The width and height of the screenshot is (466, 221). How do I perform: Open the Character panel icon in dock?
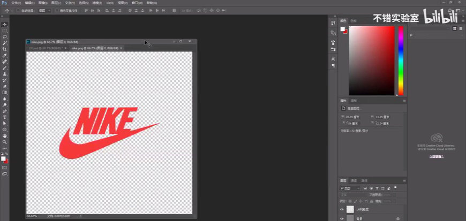333,59
